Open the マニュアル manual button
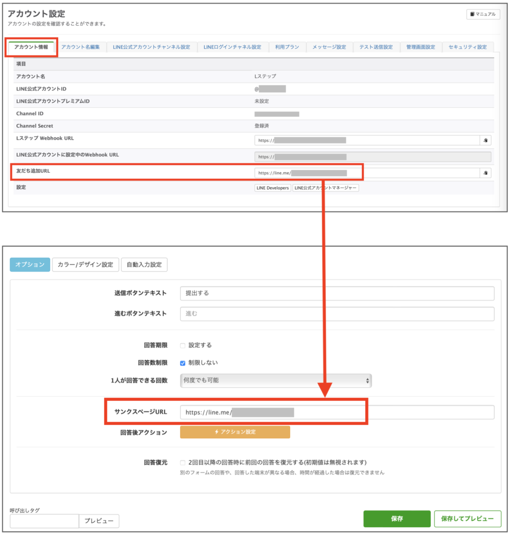Viewport: 512px width, 536px height. (483, 15)
